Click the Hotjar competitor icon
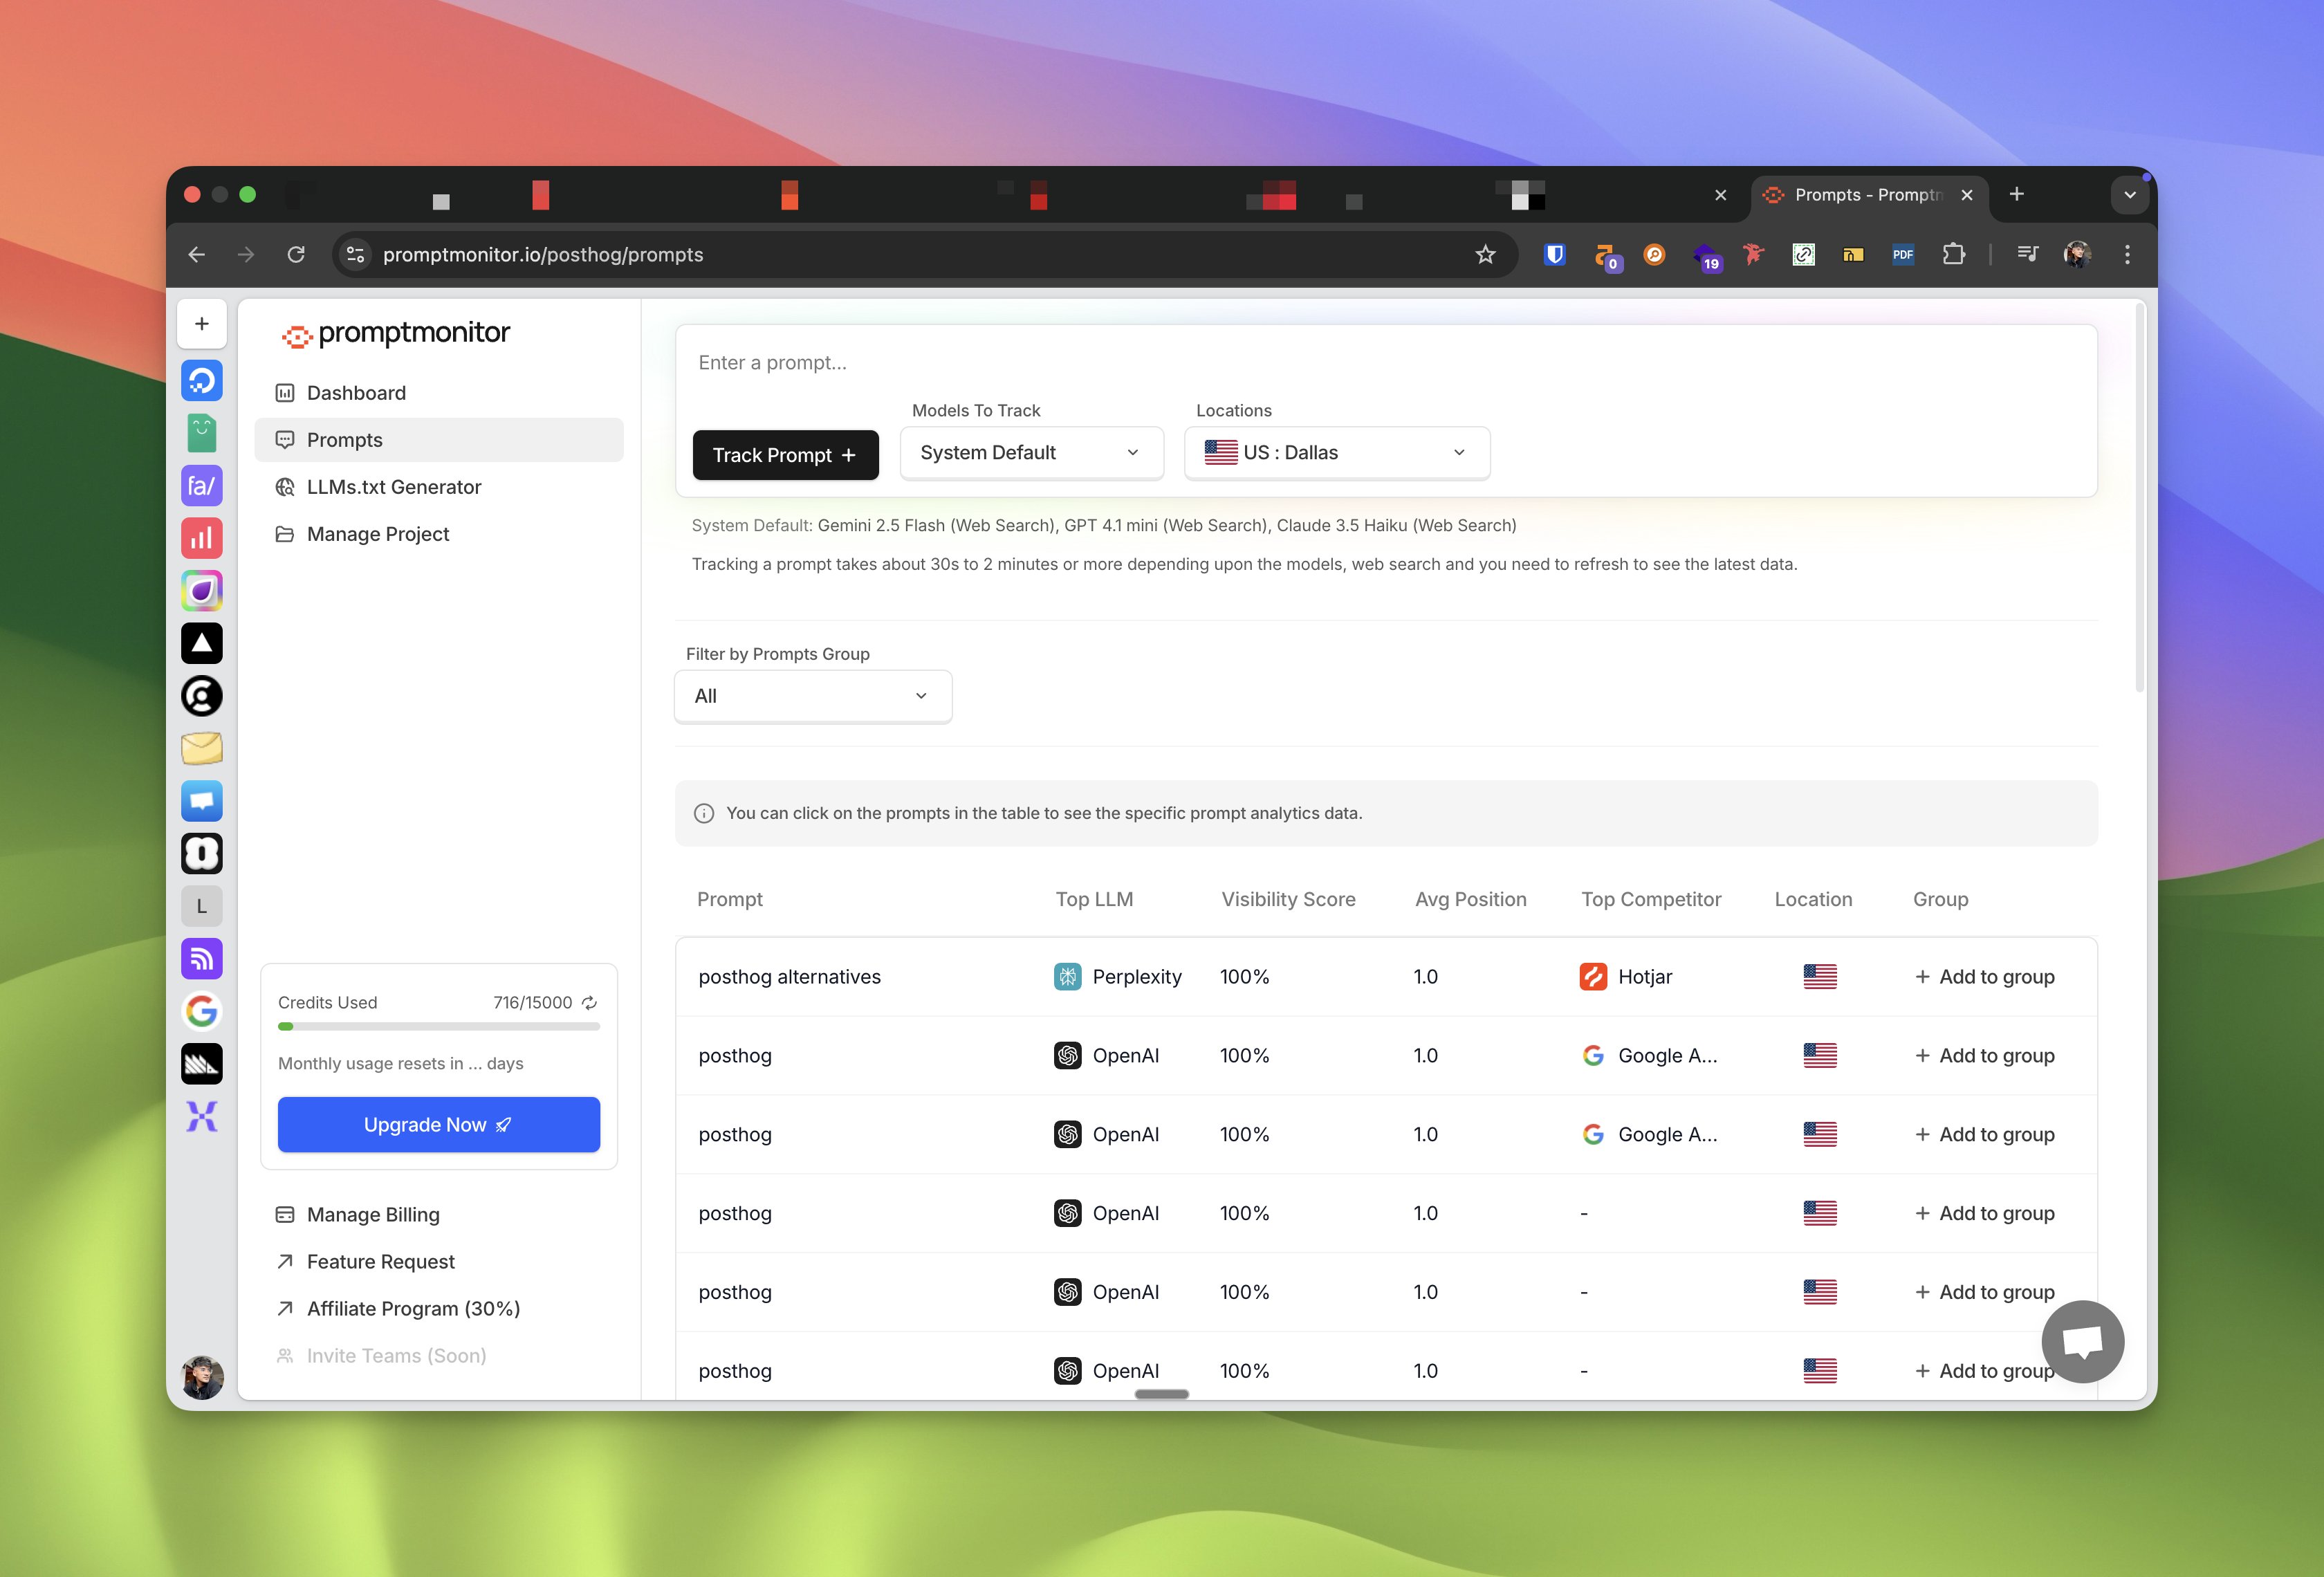Image resolution: width=2324 pixels, height=1577 pixels. pos(1593,977)
